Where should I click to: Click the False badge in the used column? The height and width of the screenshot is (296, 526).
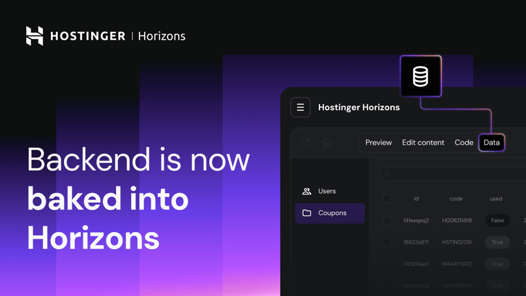(x=497, y=220)
